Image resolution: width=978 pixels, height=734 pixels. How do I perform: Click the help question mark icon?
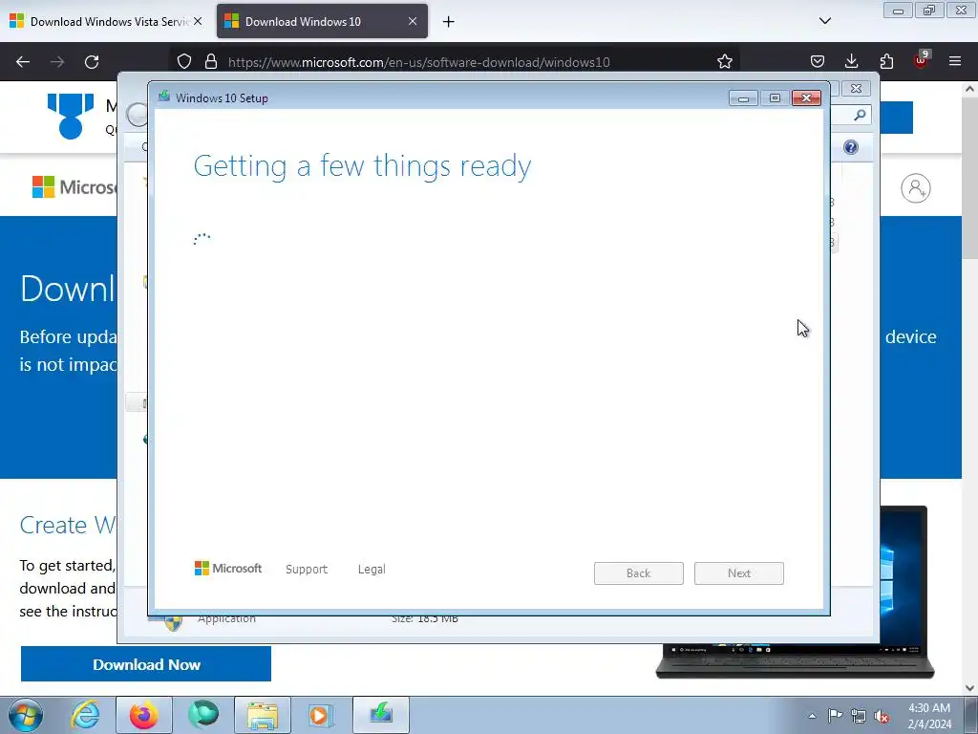[851, 147]
